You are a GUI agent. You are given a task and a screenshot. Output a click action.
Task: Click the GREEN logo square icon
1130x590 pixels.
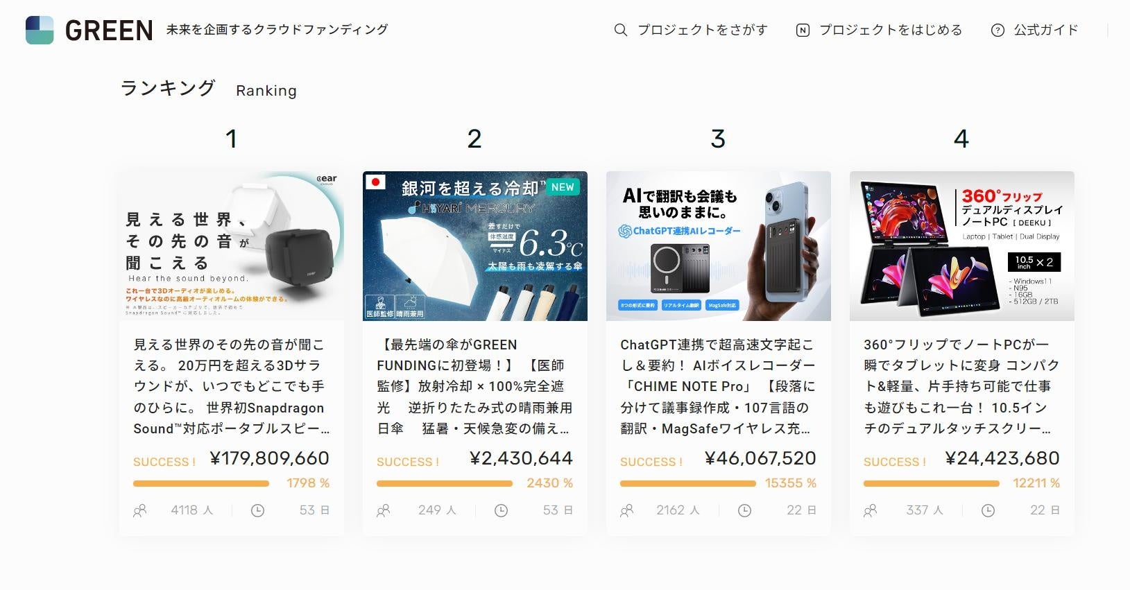coord(40,30)
